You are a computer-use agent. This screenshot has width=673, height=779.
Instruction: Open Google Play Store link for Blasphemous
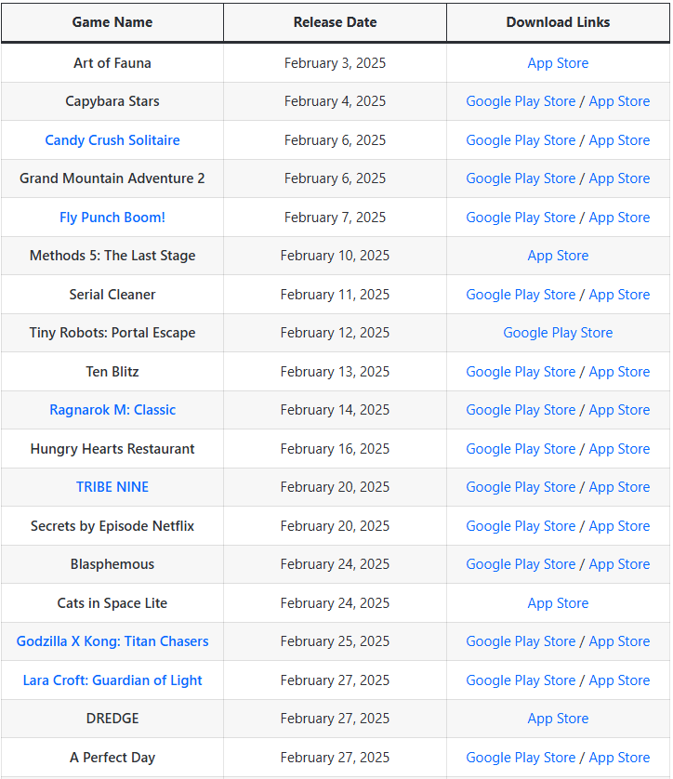tap(521, 564)
